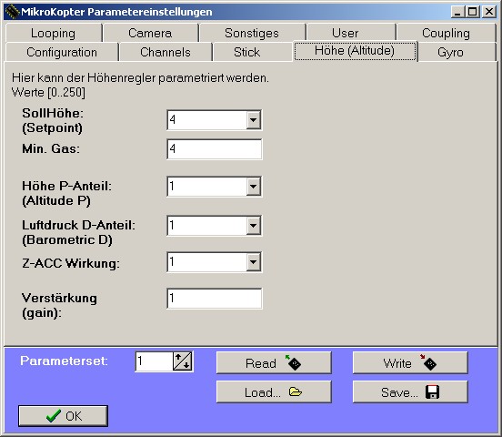The width and height of the screenshot is (502, 437).
Task: Click the MikroKopter chip icon in title bar
Action: (12, 12)
